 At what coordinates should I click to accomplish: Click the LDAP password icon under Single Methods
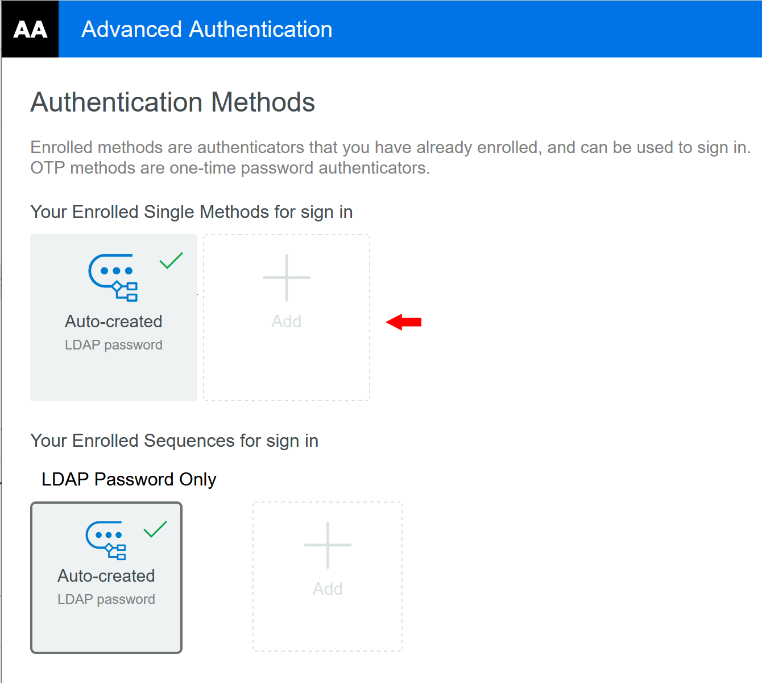pyautogui.click(x=113, y=277)
